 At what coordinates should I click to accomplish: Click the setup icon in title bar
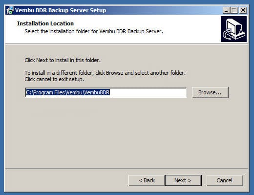point(10,10)
